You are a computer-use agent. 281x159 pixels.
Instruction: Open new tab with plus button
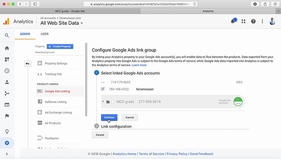[x=278, y=11]
